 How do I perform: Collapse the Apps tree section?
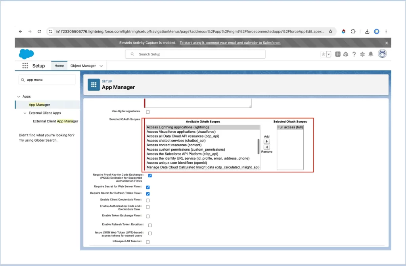point(19,97)
